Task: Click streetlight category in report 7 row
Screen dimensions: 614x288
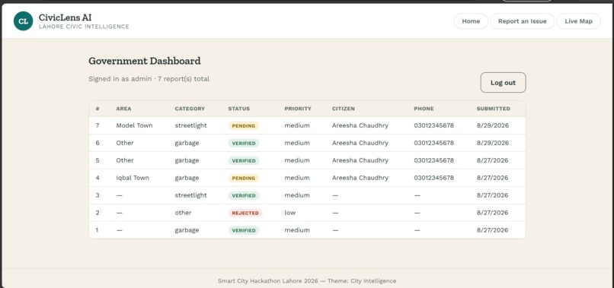Action: (x=190, y=125)
